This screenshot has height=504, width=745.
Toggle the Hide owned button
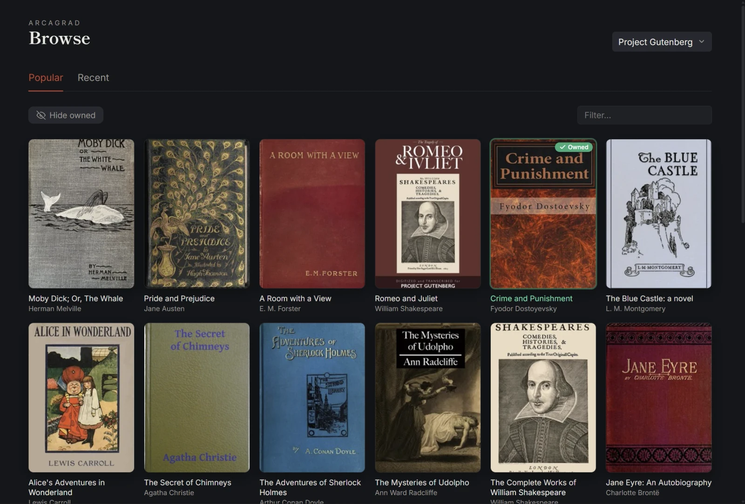(x=66, y=115)
